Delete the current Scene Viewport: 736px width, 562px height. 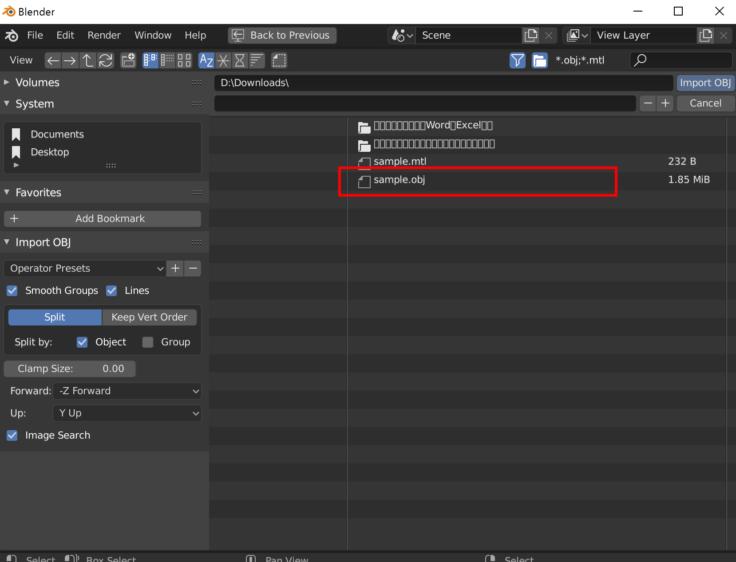click(x=549, y=36)
